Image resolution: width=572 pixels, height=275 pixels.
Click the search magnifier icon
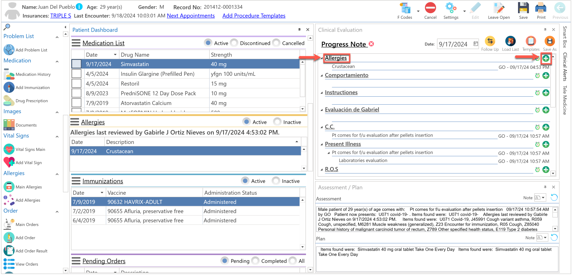point(7,27)
